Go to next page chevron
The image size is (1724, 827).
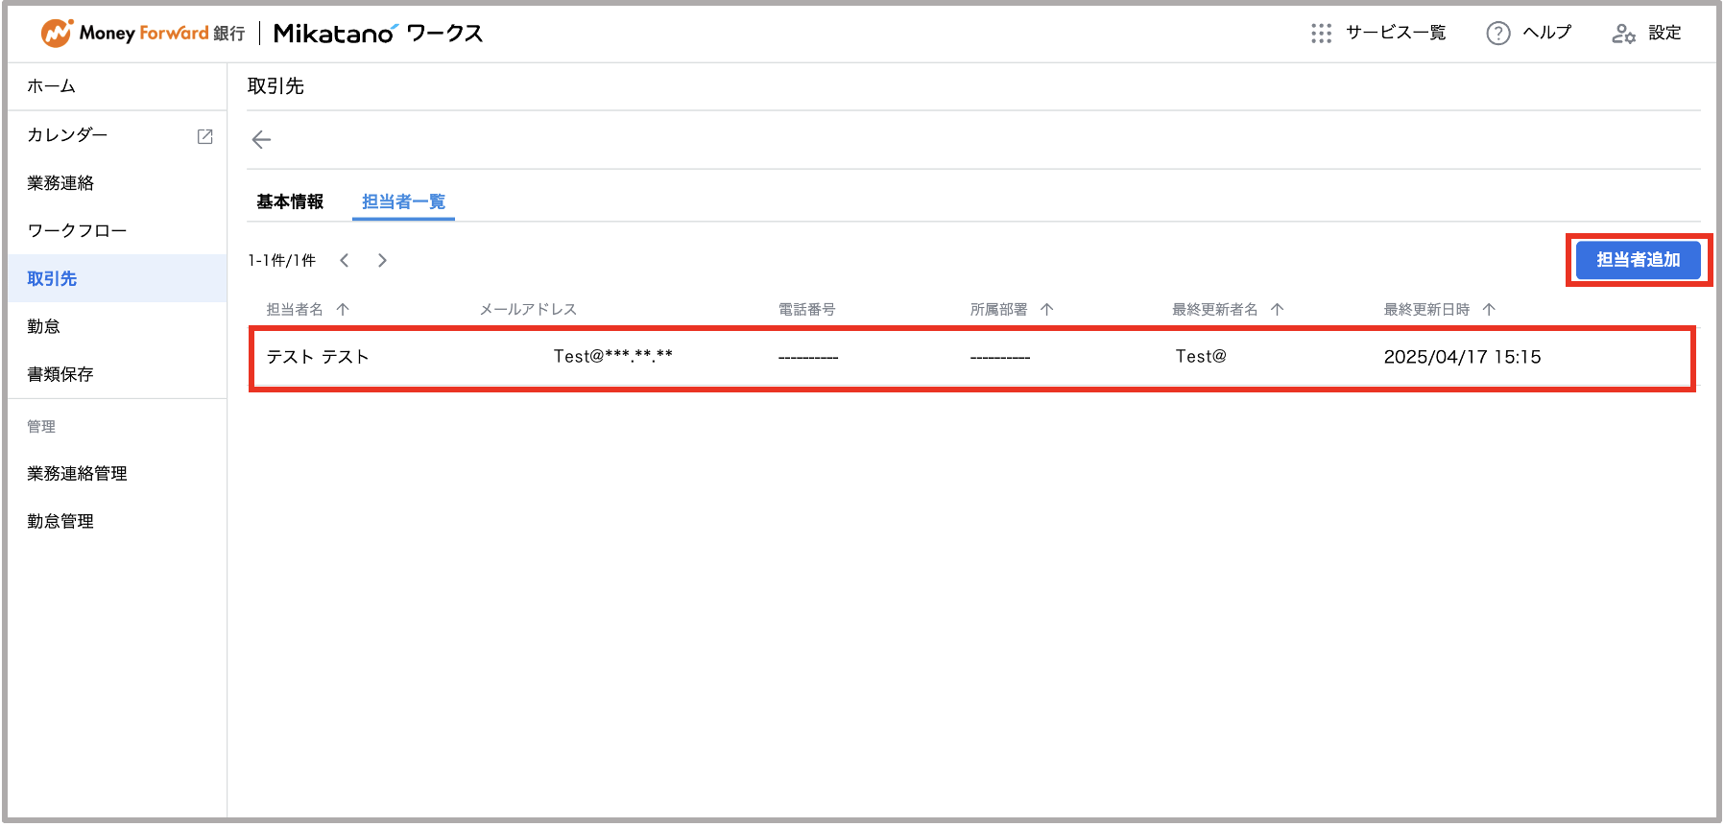(382, 260)
